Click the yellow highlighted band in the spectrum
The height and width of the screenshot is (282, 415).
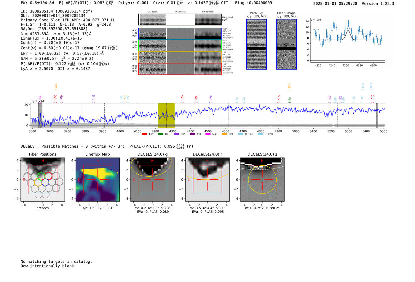[x=166, y=115]
